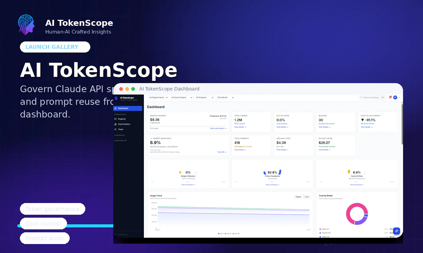Click the down-triangle in Cost vs Last Month

(x=362, y=120)
